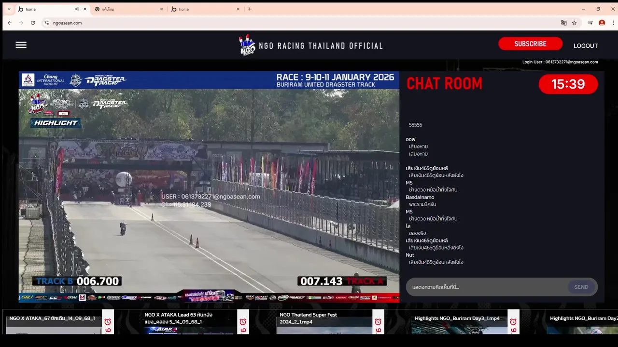Click clock icon beside Buriram Day3 highlights

[513, 322]
